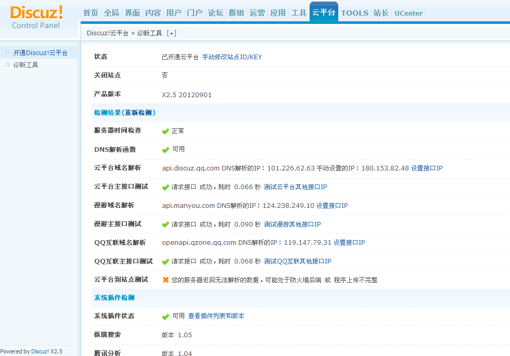Open the 首页 menu

click(91, 13)
